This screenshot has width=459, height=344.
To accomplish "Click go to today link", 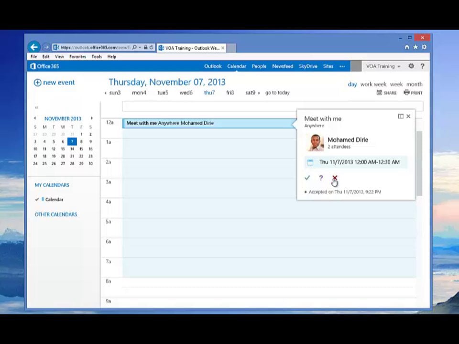I will (x=277, y=93).
